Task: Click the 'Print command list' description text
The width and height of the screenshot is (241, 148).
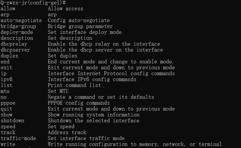Action: (x=74, y=85)
